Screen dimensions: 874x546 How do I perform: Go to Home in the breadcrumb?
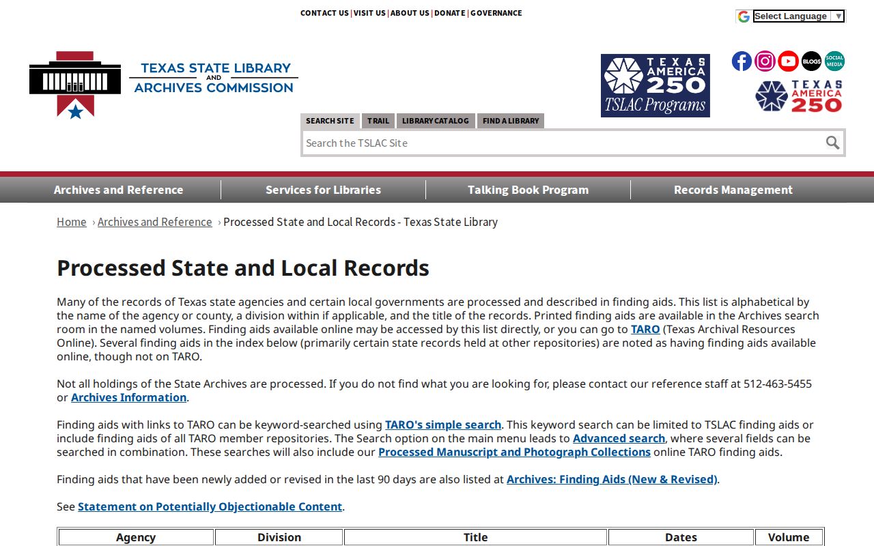tap(72, 222)
